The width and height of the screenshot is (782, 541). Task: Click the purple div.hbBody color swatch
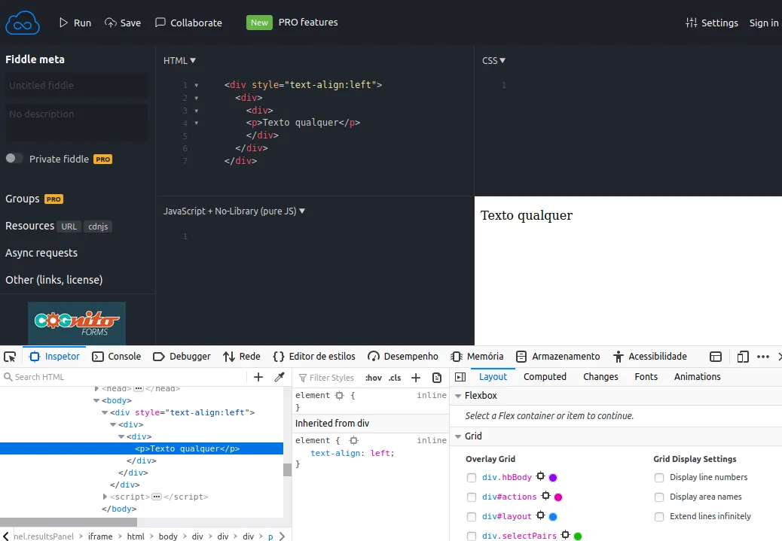(x=553, y=477)
